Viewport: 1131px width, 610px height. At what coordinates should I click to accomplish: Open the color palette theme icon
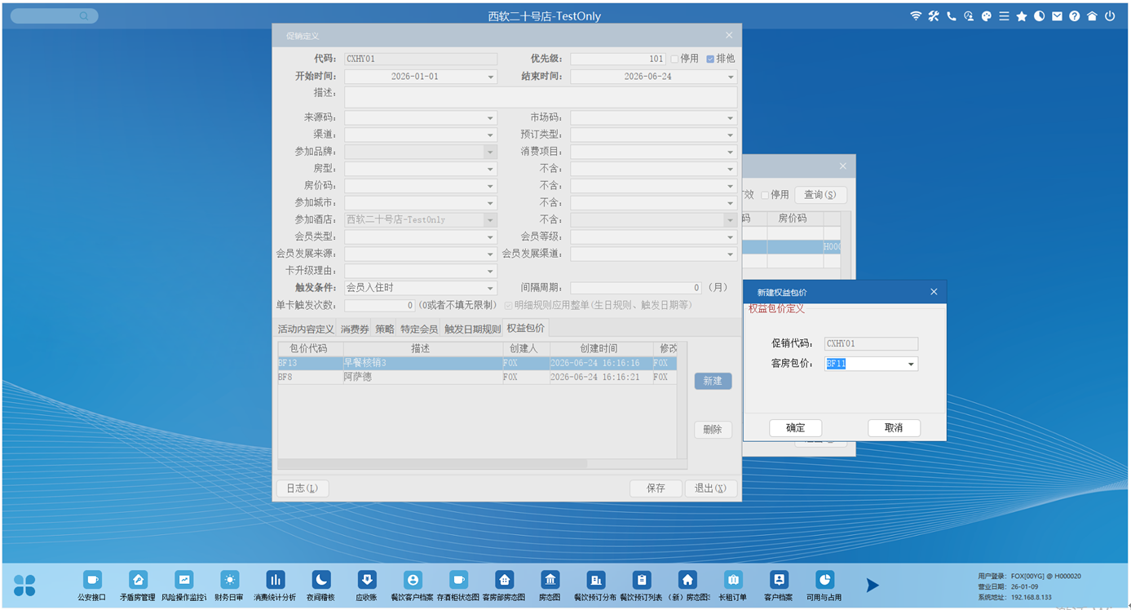pos(986,15)
